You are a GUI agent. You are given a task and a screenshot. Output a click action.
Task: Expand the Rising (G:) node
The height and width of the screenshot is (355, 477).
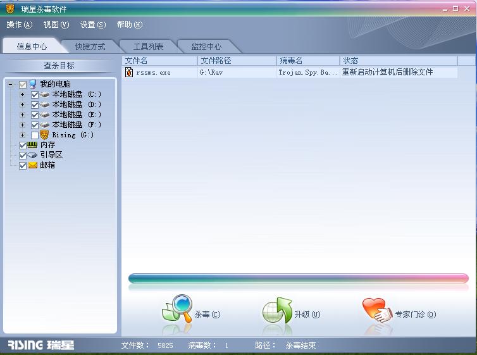pos(22,135)
